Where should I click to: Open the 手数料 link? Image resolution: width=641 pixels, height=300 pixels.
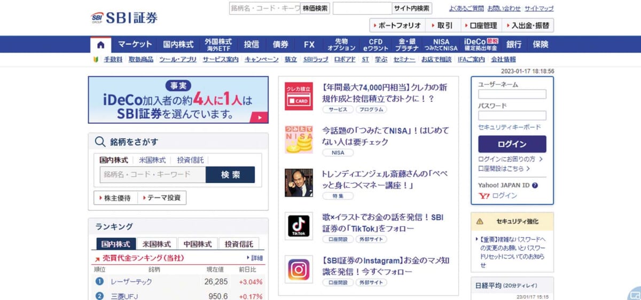click(x=113, y=59)
